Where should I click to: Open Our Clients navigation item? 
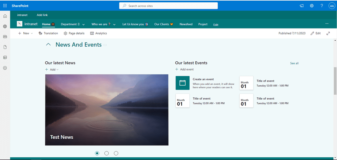tap(164, 24)
